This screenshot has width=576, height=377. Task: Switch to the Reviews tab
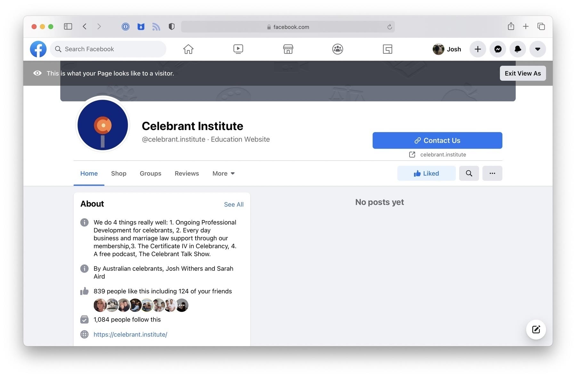tap(187, 173)
